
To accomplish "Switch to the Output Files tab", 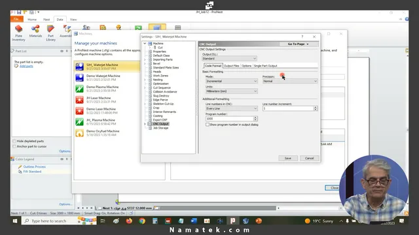I will pyautogui.click(x=231, y=66).
